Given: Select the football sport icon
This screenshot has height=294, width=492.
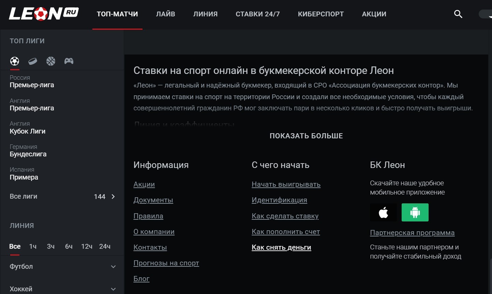Looking at the screenshot, I should coord(15,61).
